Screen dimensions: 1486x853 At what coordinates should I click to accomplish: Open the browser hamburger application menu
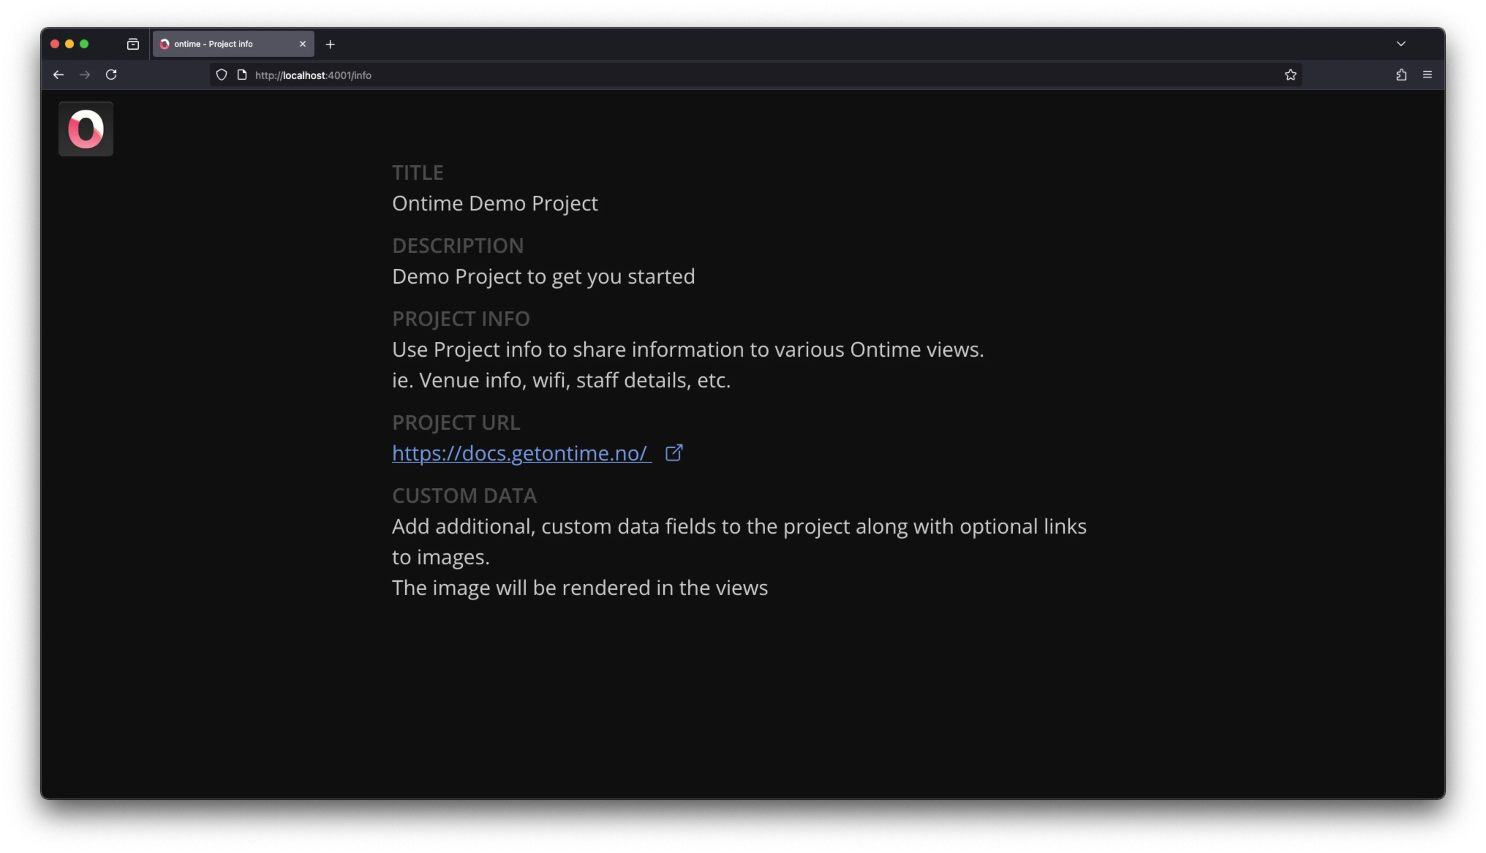1427,75
